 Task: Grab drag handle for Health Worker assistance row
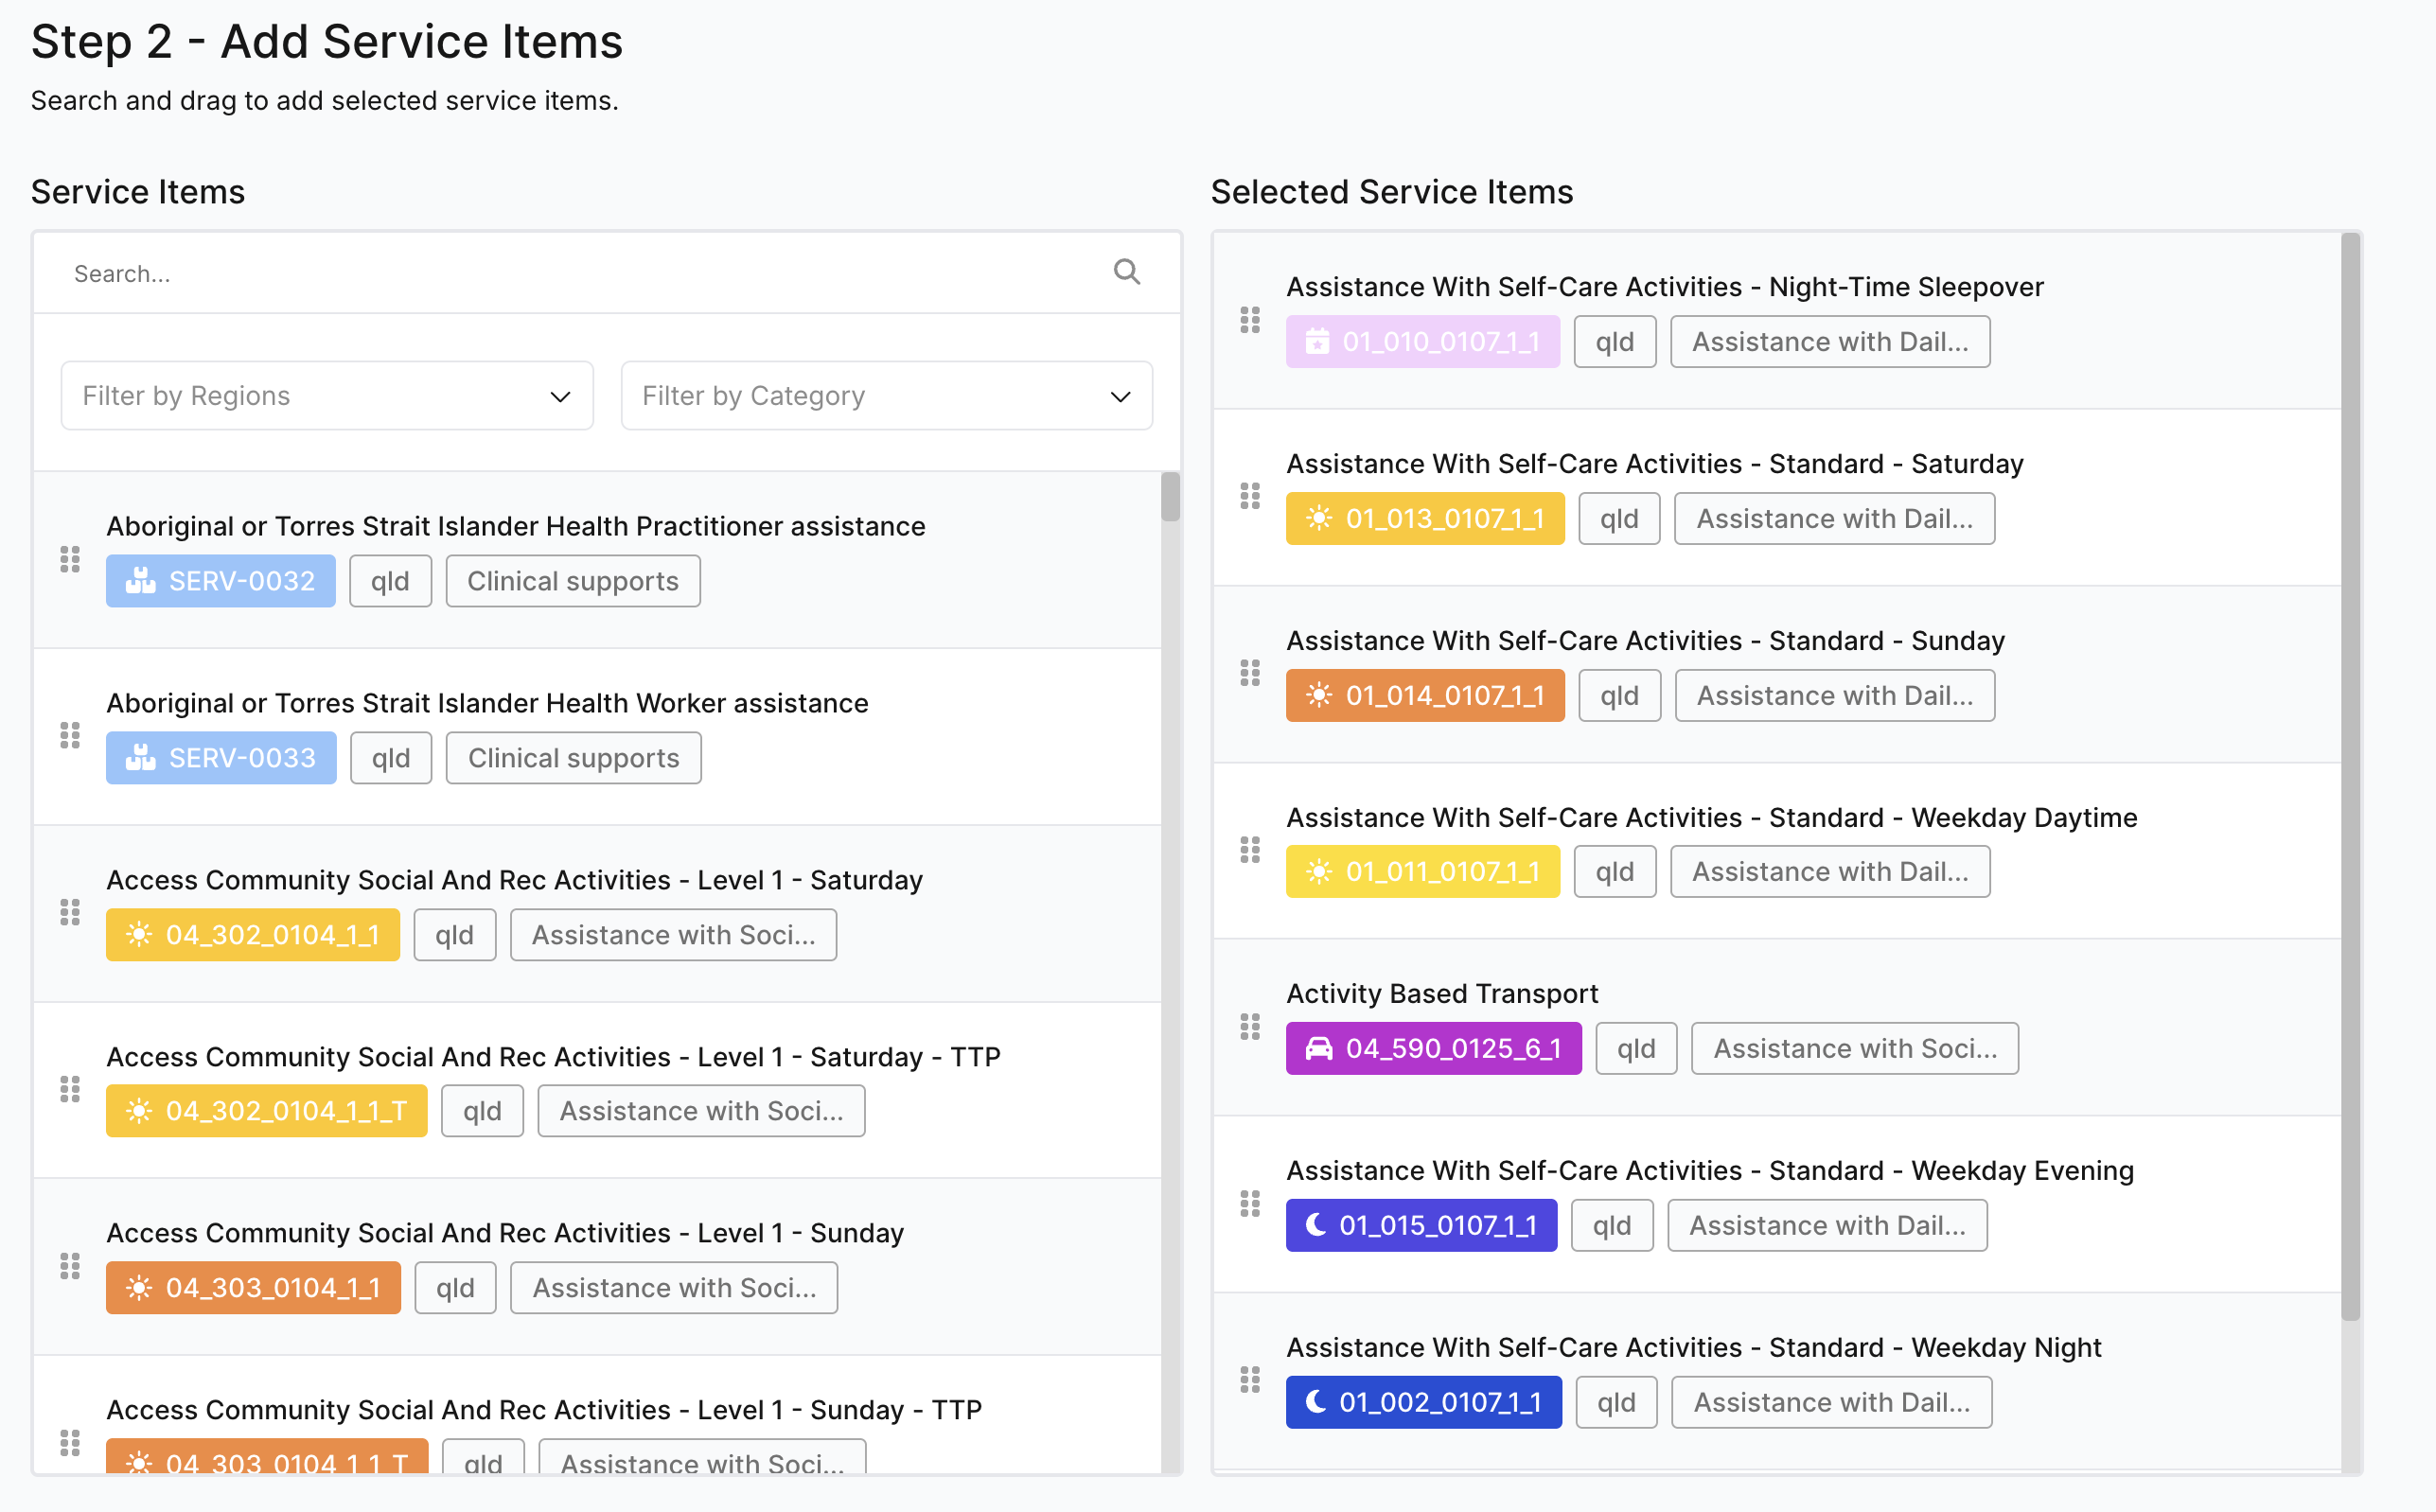pos(70,736)
